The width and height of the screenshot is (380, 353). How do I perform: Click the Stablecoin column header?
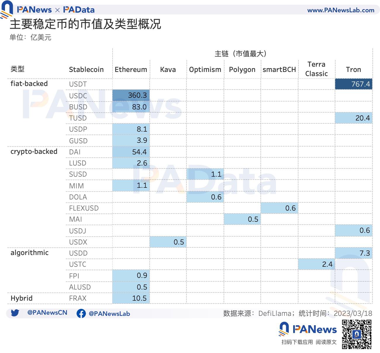86,70
